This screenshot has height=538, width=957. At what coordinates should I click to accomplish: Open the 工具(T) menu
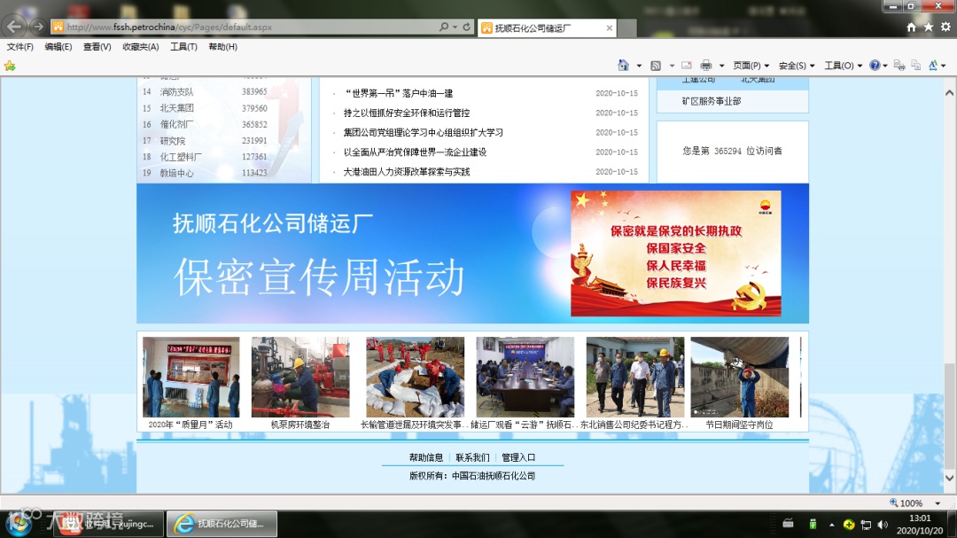183,47
